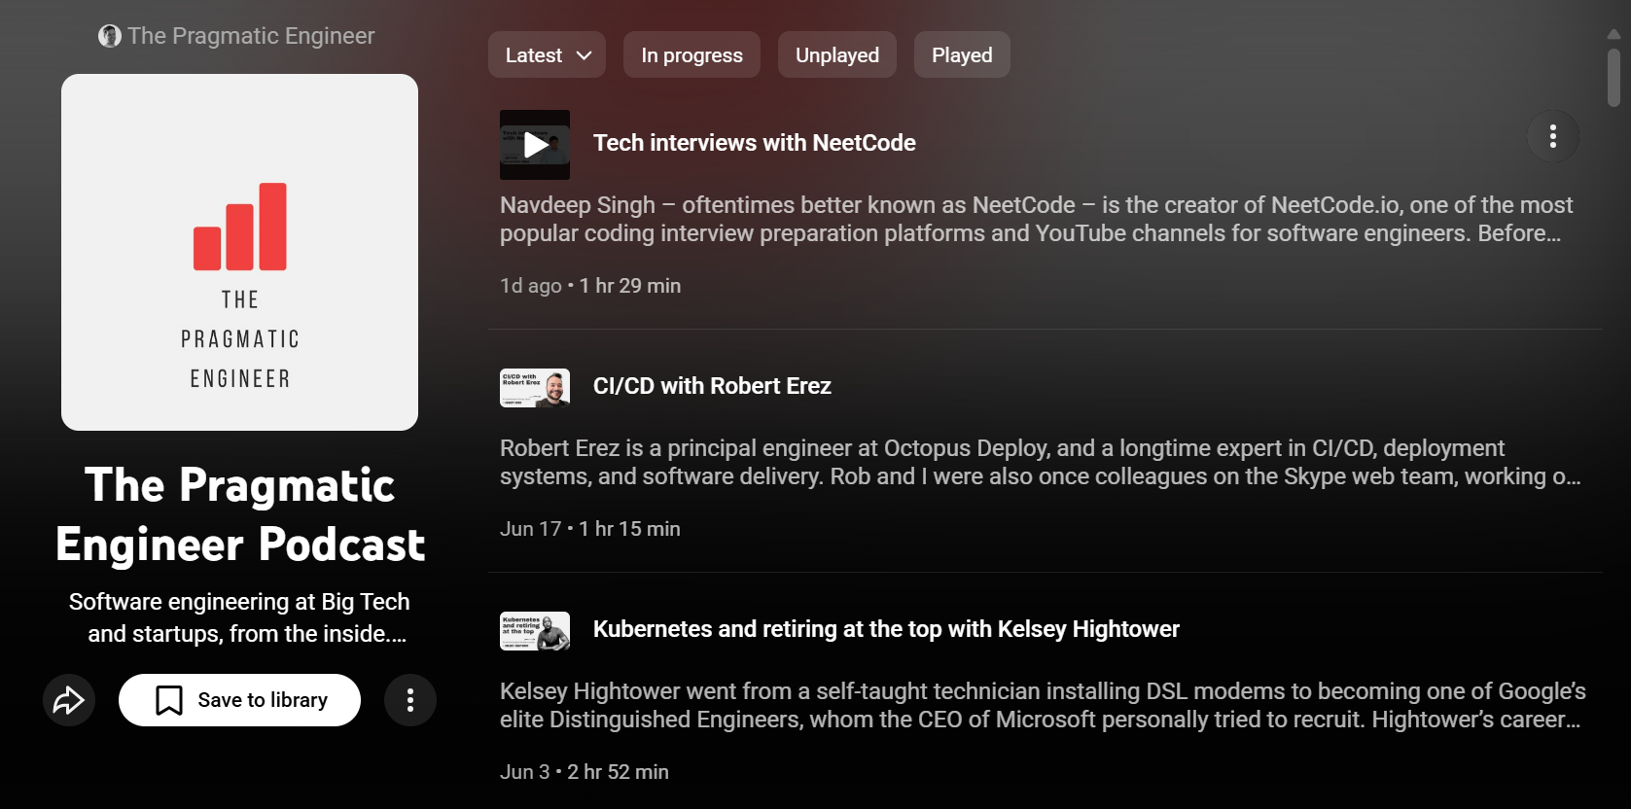Expand podcast description 'Software engineering at Big Tech'

(239, 617)
